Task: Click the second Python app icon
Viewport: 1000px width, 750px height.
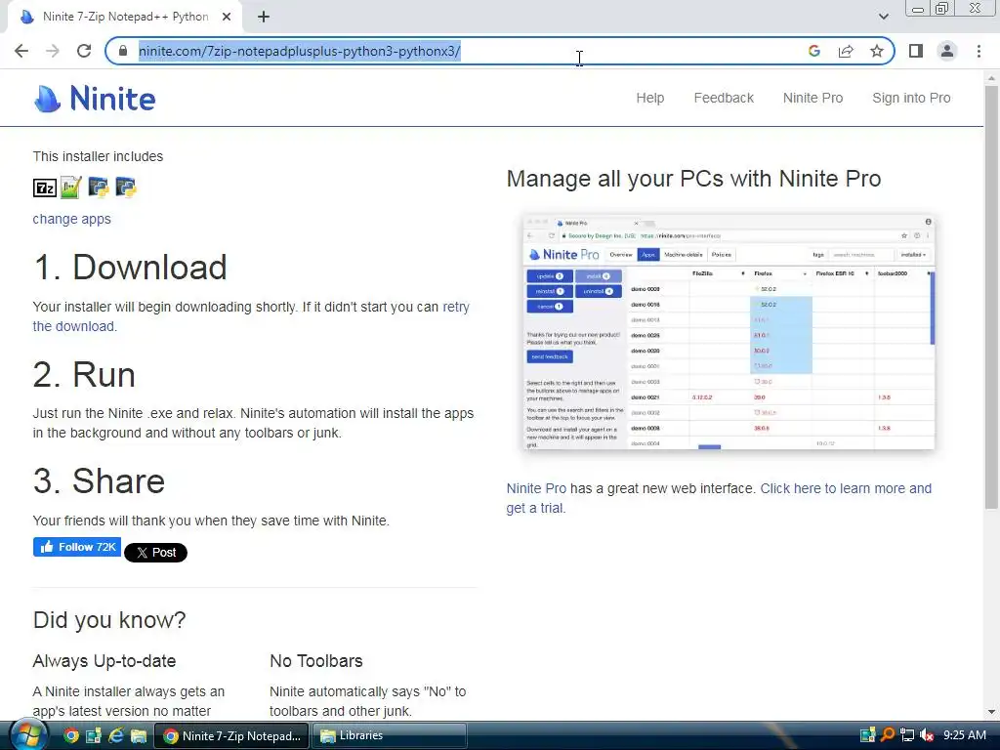Action: [x=126, y=187]
